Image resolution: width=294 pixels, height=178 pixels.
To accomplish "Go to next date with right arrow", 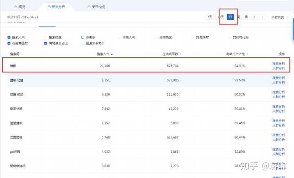I will 263,17.
